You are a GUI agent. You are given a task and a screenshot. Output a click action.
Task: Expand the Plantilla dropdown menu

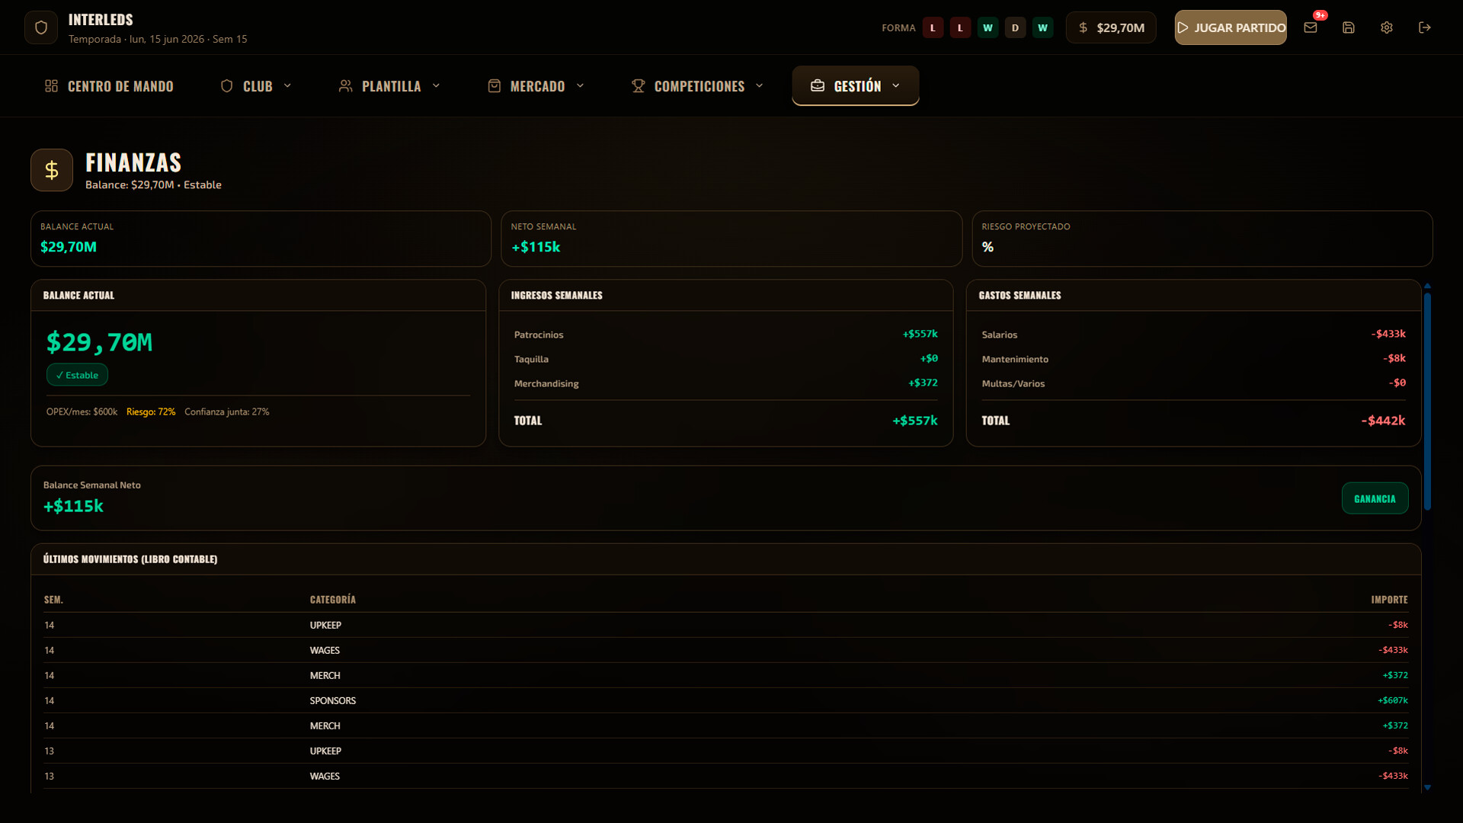[x=390, y=86]
